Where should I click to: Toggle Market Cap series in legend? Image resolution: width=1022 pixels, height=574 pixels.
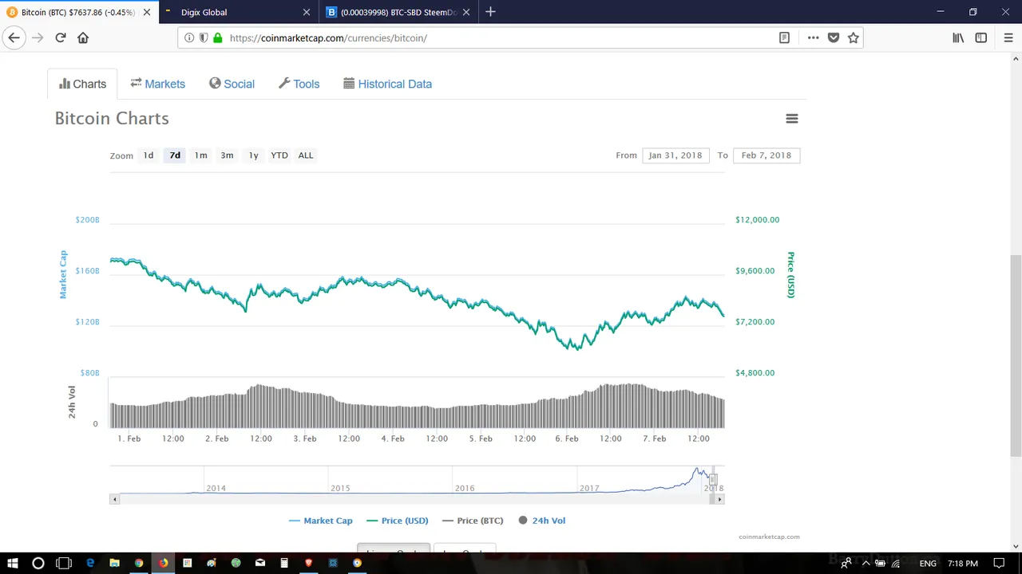[321, 521]
